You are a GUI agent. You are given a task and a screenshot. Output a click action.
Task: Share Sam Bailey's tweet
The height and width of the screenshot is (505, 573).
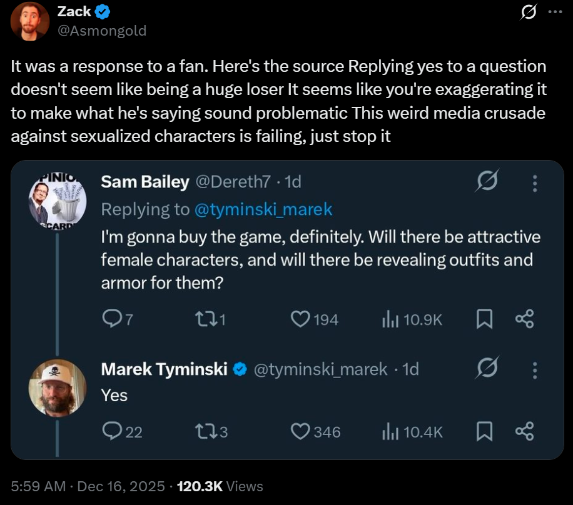click(524, 319)
